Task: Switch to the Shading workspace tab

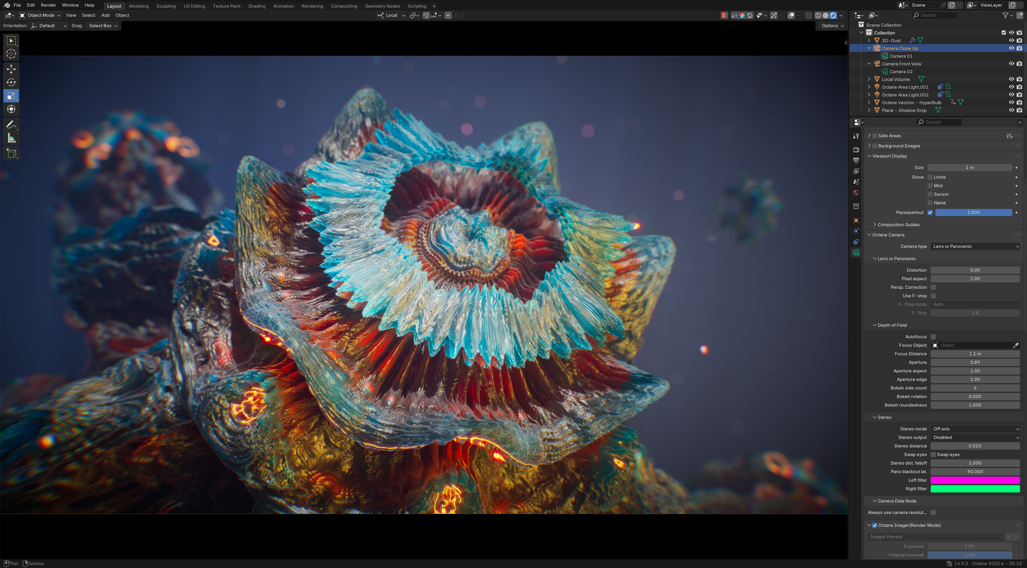Action: pos(257,6)
